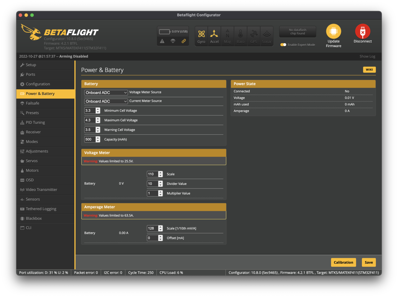Open the WIKI link for Power & Battery
The height and width of the screenshot is (297, 398).
369,70
